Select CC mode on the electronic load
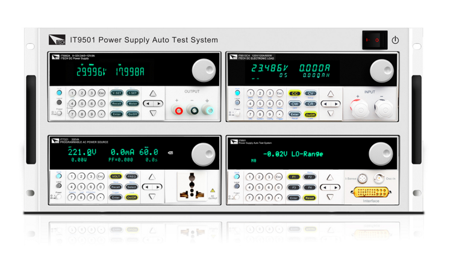 tap(295, 93)
